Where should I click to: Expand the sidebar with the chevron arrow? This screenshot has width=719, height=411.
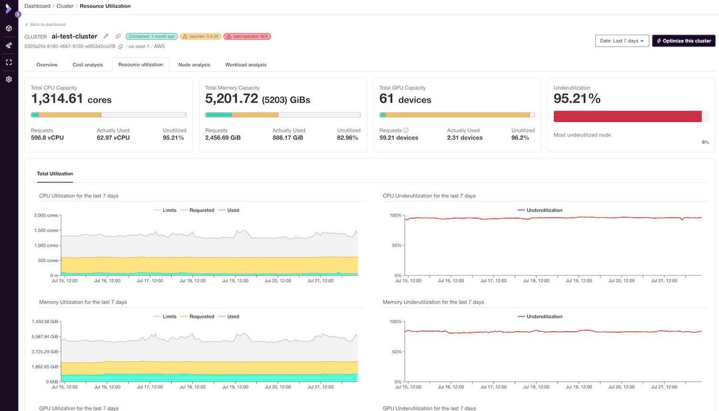17,14
